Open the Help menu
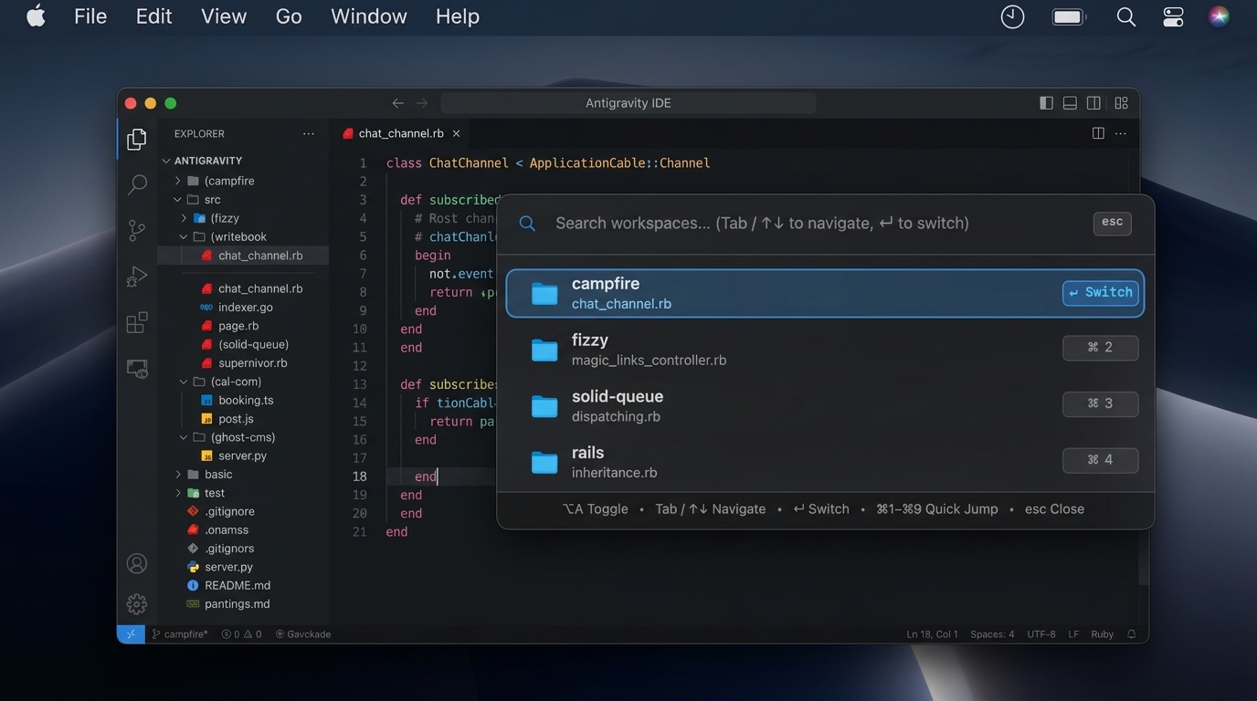 [x=458, y=16]
